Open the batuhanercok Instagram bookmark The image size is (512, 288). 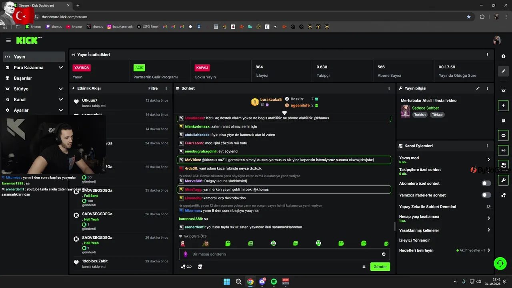point(120,27)
